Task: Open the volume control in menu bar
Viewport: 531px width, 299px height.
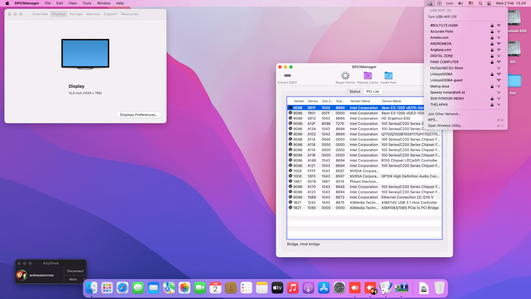Action: pyautogui.click(x=460, y=3)
